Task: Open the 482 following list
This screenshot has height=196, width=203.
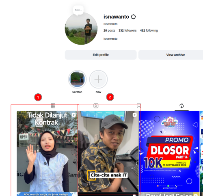Action: [x=149, y=30]
